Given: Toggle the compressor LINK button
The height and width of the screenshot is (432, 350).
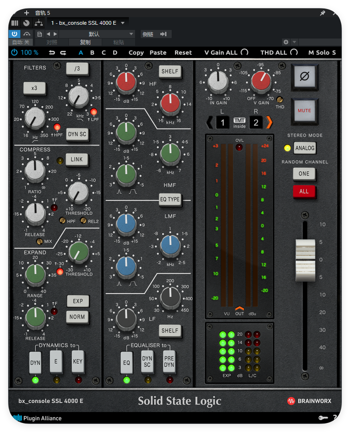Looking at the screenshot, I should (77, 159).
